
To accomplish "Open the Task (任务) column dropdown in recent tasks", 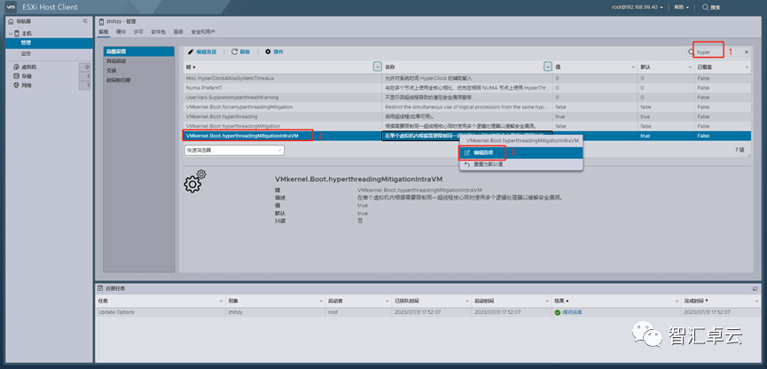I will [x=222, y=301].
